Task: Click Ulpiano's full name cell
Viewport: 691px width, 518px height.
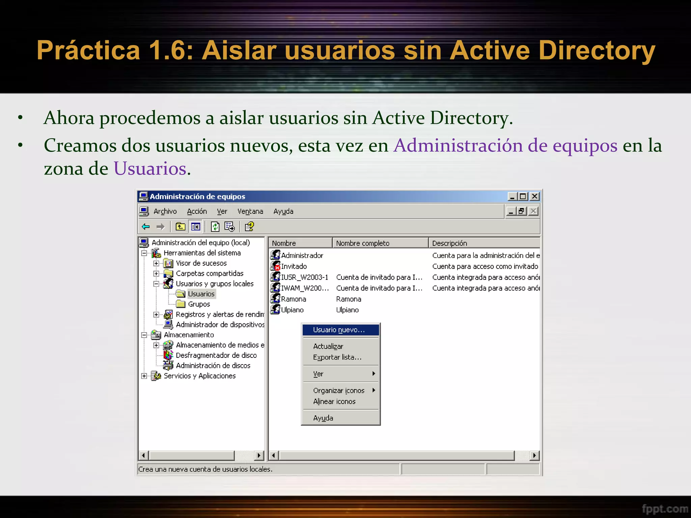Action: [347, 310]
